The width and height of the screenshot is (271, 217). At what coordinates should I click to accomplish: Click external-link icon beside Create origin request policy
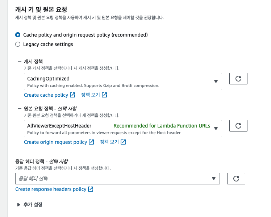click(91, 142)
